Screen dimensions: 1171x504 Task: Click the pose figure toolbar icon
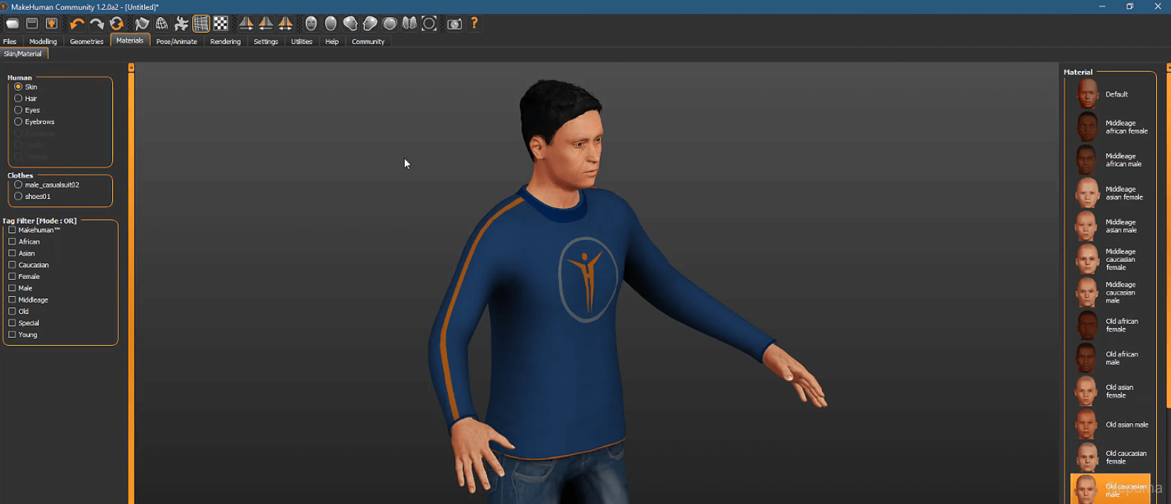click(181, 24)
